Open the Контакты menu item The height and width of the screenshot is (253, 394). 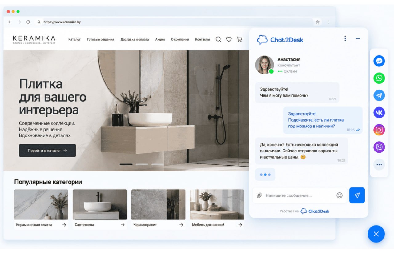(203, 39)
